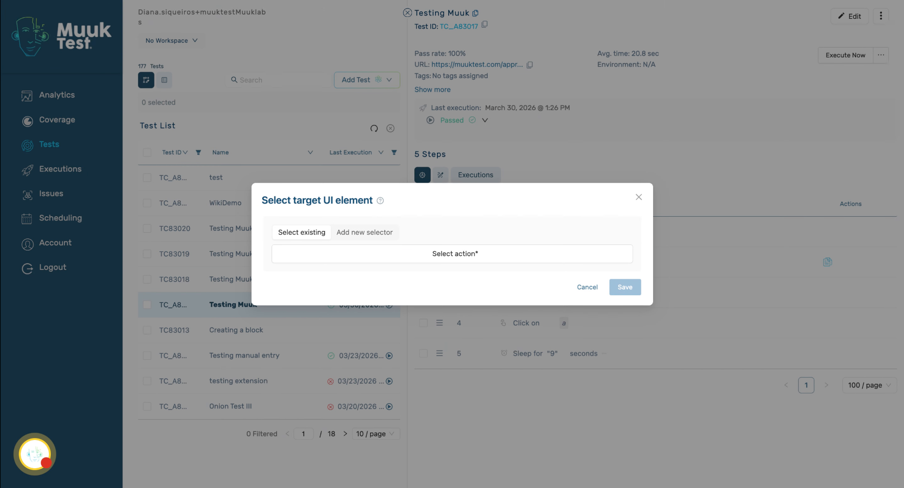Open help for Select target UI element
The height and width of the screenshot is (488, 904).
coord(380,201)
